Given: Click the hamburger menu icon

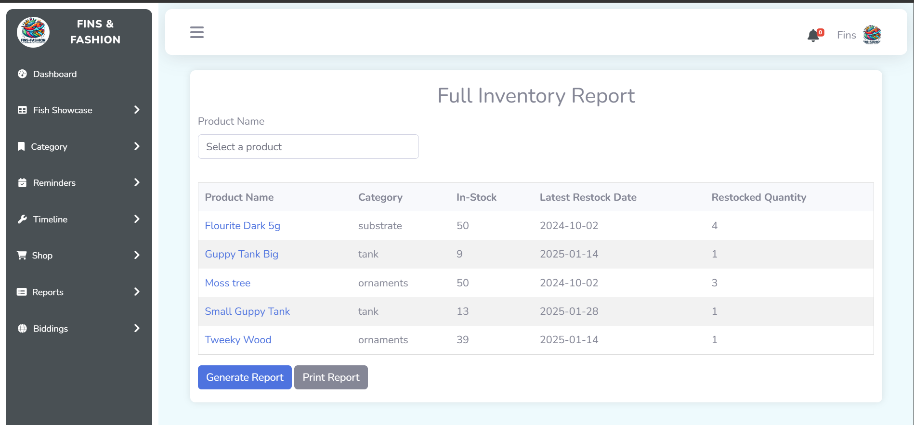Looking at the screenshot, I should (x=196, y=32).
